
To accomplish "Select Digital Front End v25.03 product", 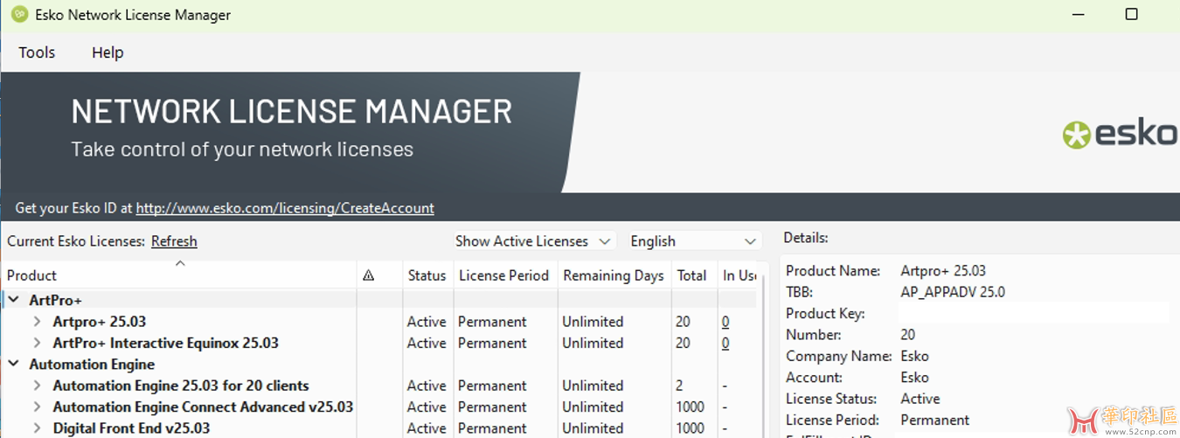I will click(x=131, y=428).
